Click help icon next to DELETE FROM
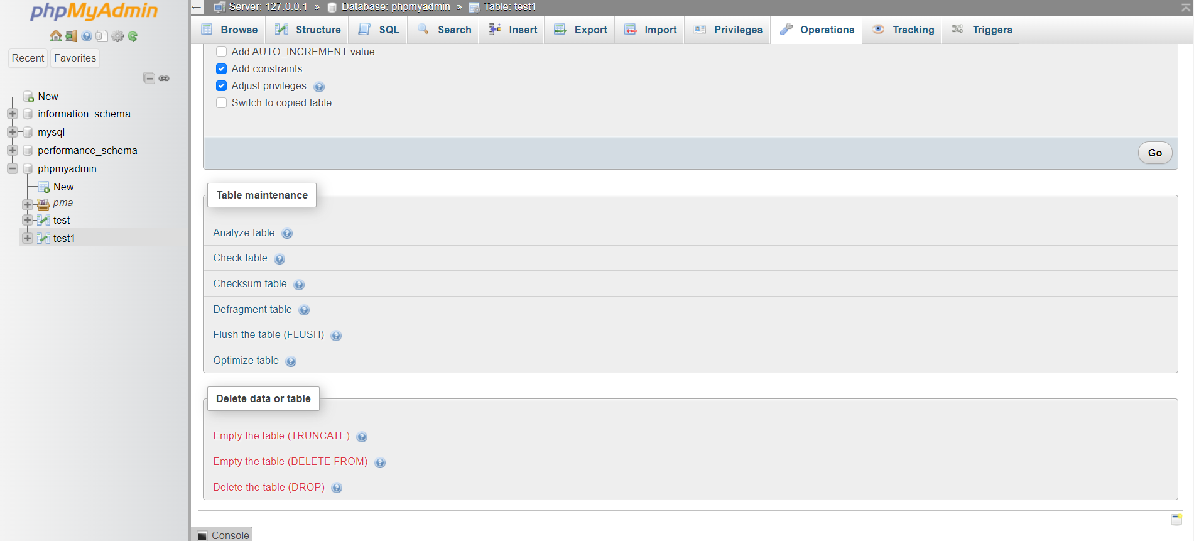The image size is (1194, 541). pos(380,462)
